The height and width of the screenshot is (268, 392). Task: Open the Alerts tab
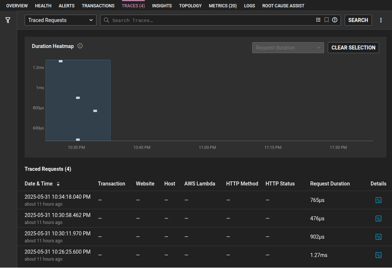pyautogui.click(x=67, y=6)
